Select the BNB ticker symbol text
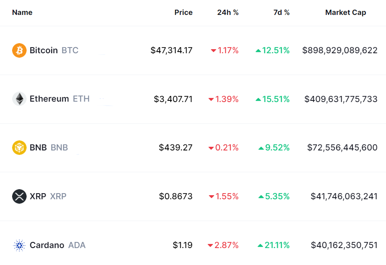386x265 pixels. click(59, 148)
